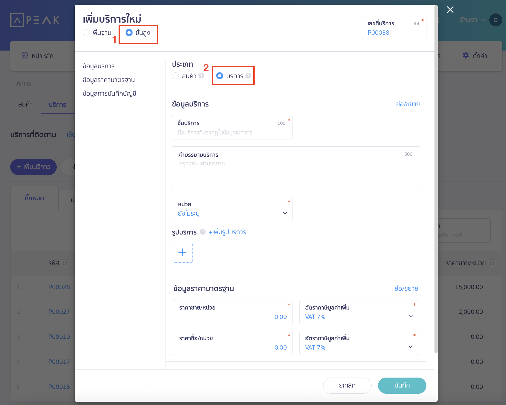The height and width of the screenshot is (405, 506).
Task: Click help icon next to บริการ type
Action: point(248,76)
